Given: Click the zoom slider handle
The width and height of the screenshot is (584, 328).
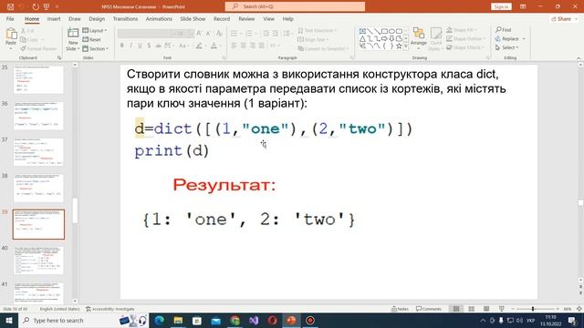Looking at the screenshot, I should click(533, 309).
